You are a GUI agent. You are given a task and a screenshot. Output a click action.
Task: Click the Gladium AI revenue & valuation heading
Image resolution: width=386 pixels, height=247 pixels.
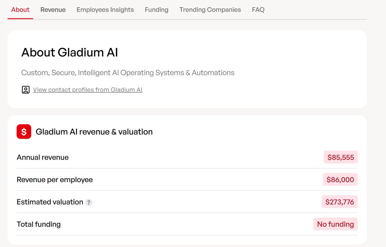point(94,132)
